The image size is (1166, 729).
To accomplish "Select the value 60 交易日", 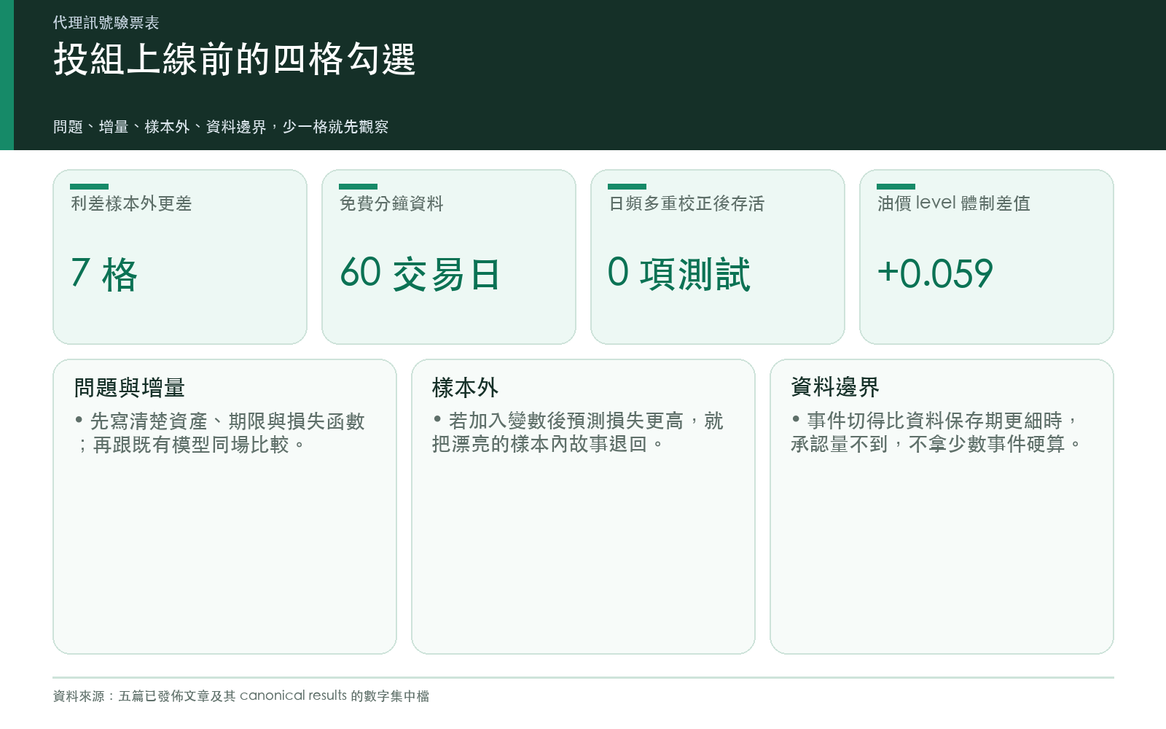I will click(x=420, y=274).
